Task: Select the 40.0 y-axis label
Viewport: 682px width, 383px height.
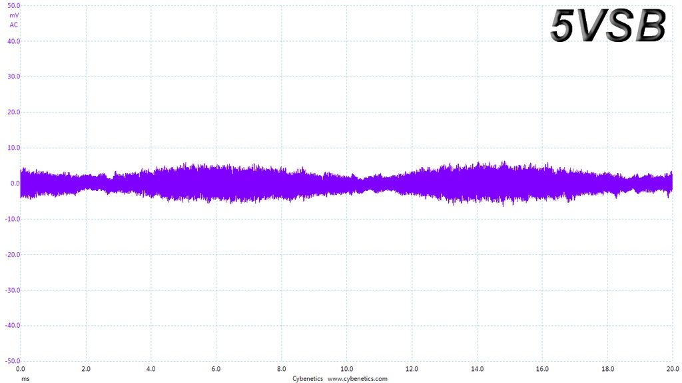Action: tap(14, 41)
